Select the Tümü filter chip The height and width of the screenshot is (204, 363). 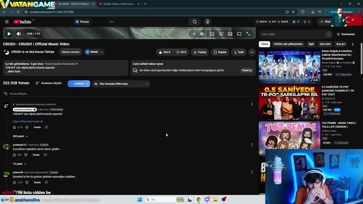click(x=264, y=44)
